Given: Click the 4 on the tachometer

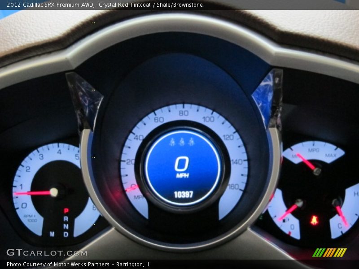Looking at the screenshot, I should (59, 152).
